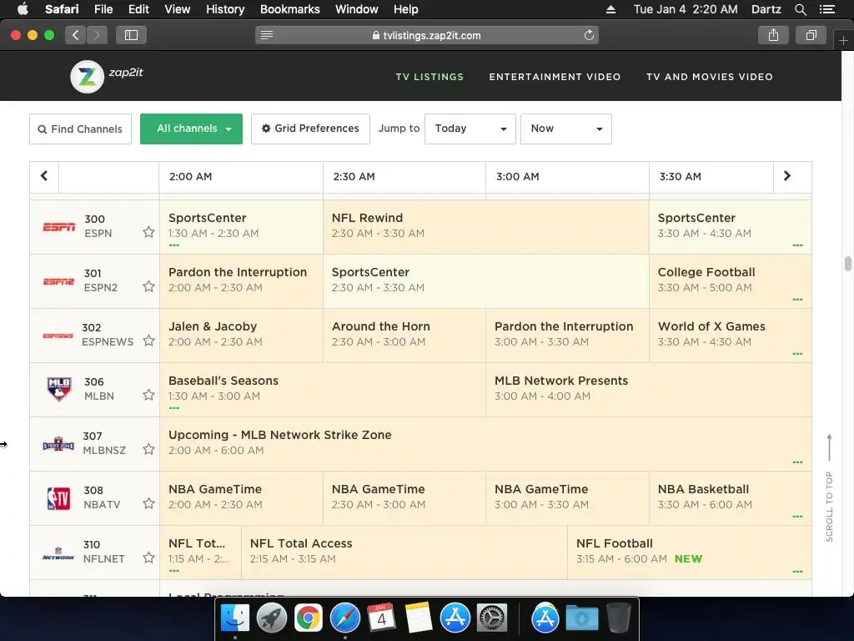
Task: Open the Downloads folder in the Dock
Action: click(x=581, y=618)
